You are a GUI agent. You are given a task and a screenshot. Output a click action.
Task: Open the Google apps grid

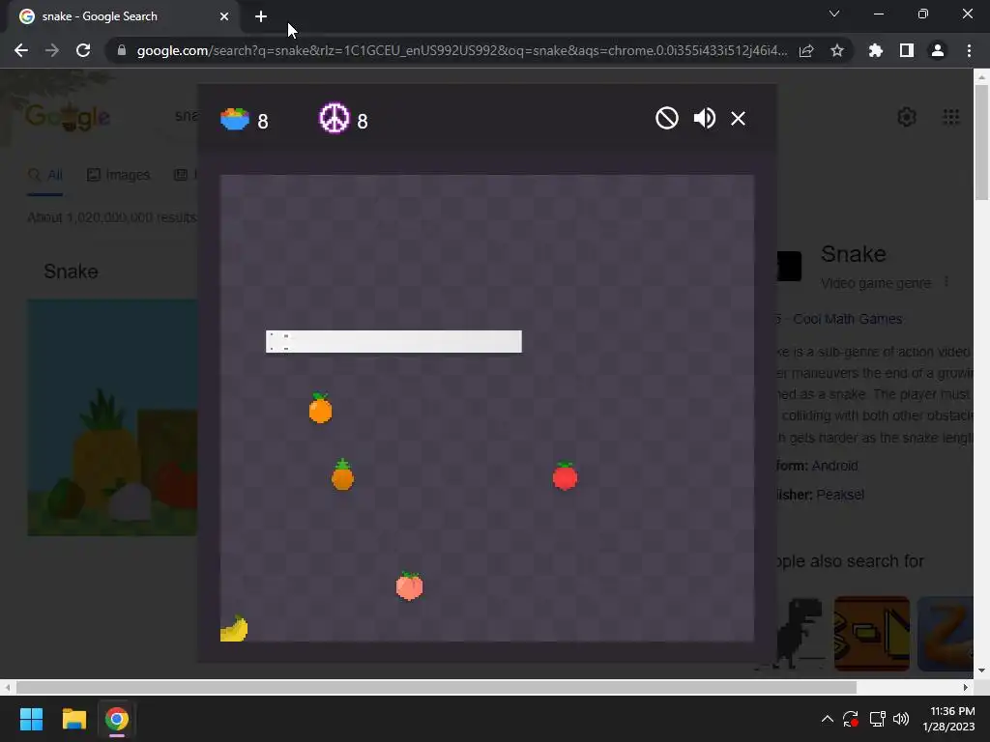click(951, 117)
